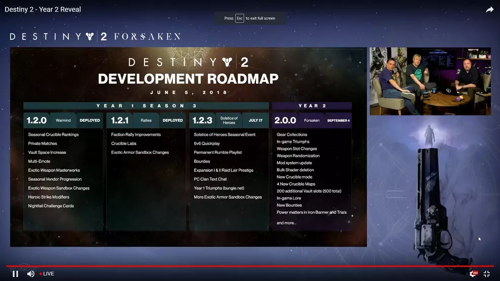Click the 'Press Esc to exit full screen' notice

[x=249, y=18]
